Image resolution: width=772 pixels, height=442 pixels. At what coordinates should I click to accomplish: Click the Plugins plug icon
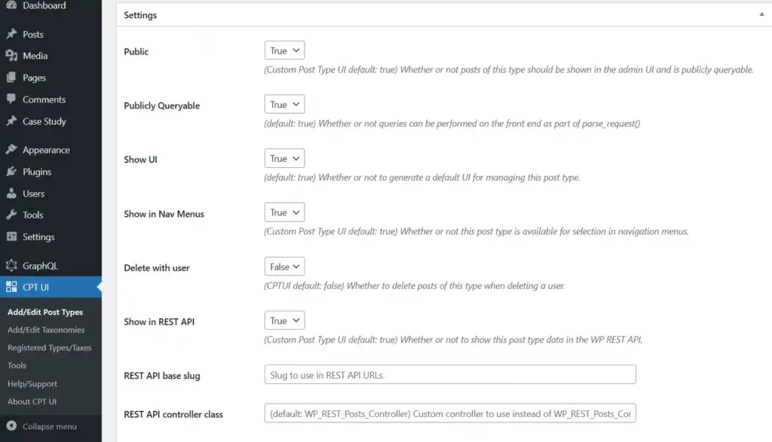click(11, 171)
